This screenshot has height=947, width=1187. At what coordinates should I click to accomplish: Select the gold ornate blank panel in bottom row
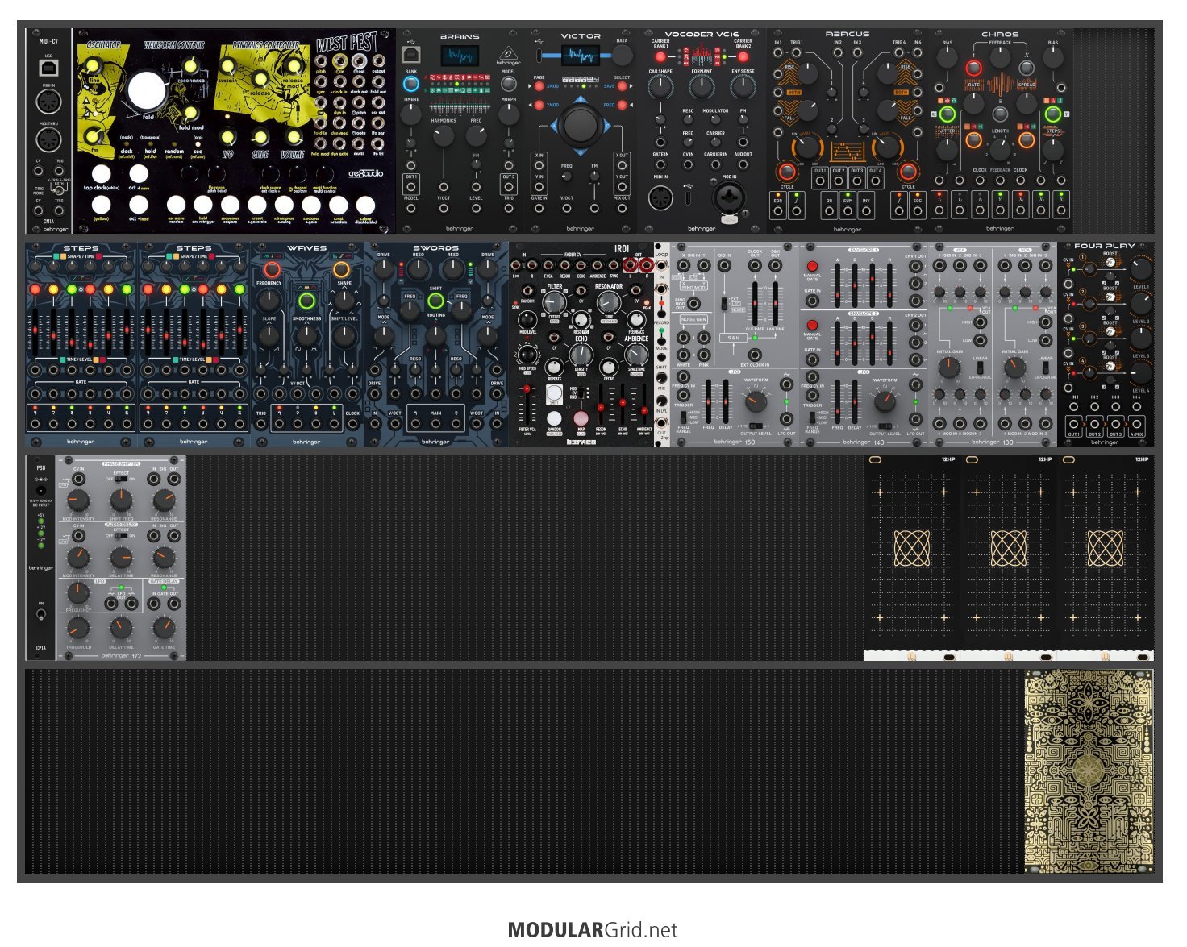[1089, 771]
